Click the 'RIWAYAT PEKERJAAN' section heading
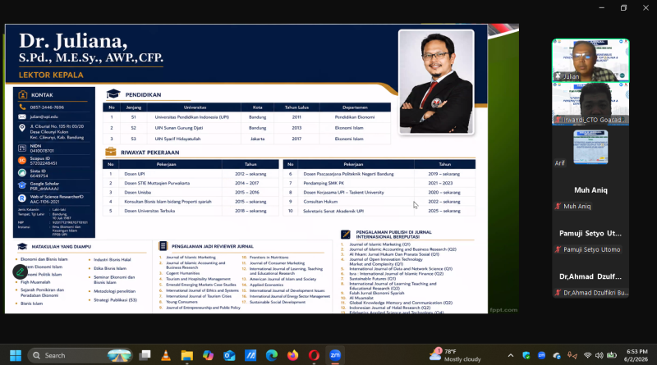Image resolution: width=657 pixels, height=365 pixels. [x=150, y=153]
